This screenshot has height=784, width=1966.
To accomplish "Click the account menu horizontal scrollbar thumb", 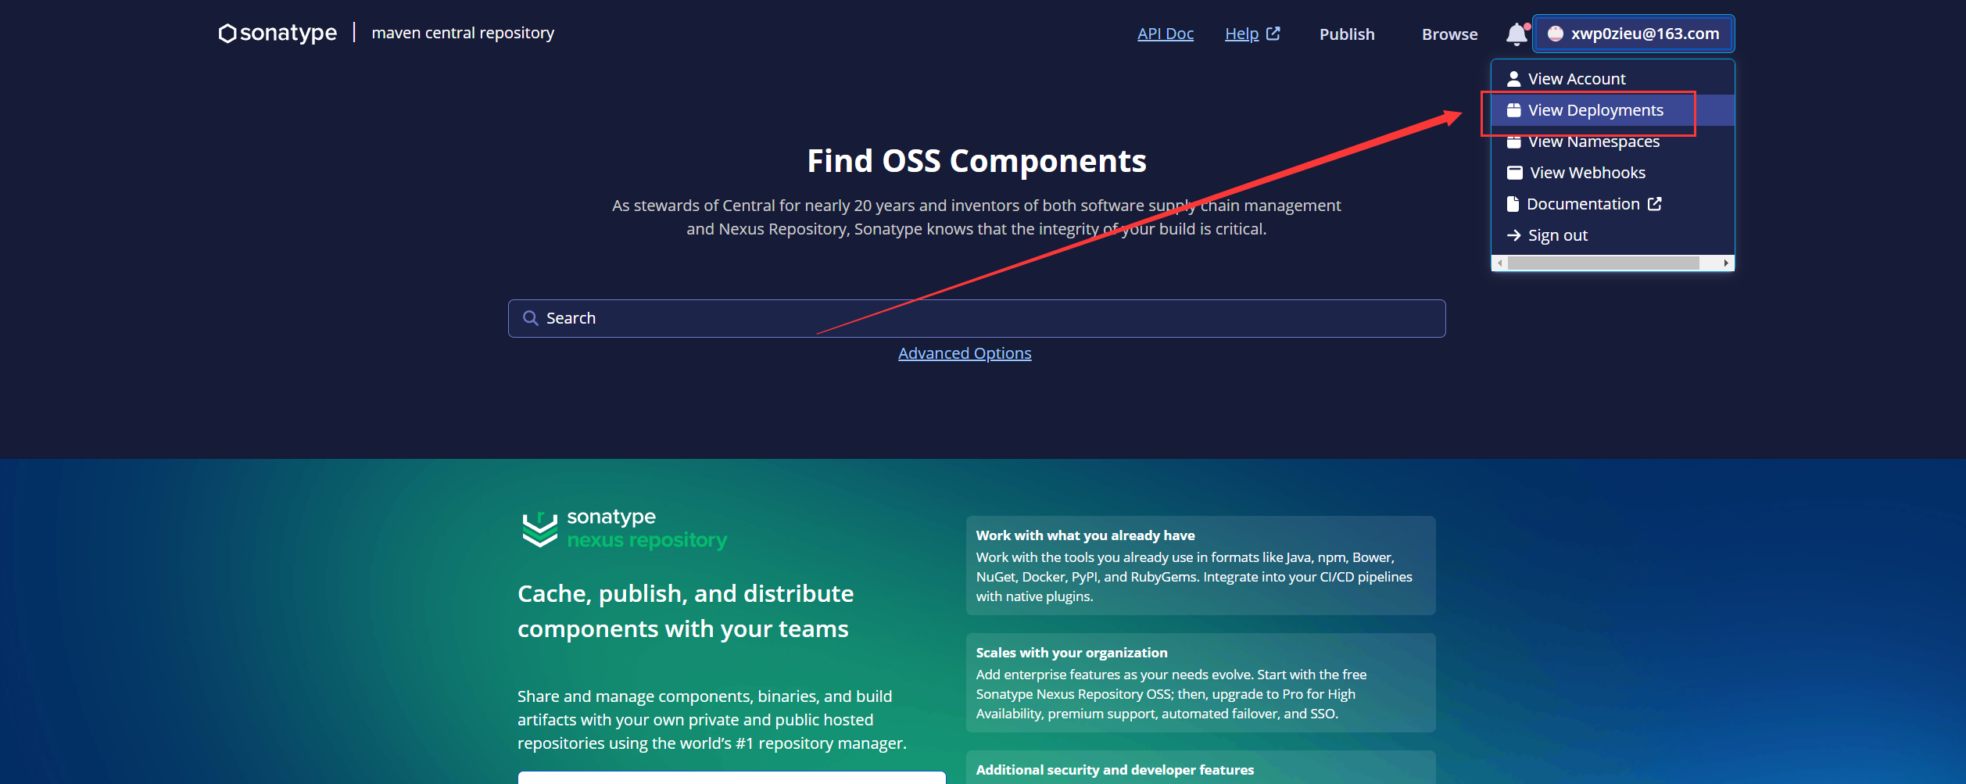I will click(1603, 263).
